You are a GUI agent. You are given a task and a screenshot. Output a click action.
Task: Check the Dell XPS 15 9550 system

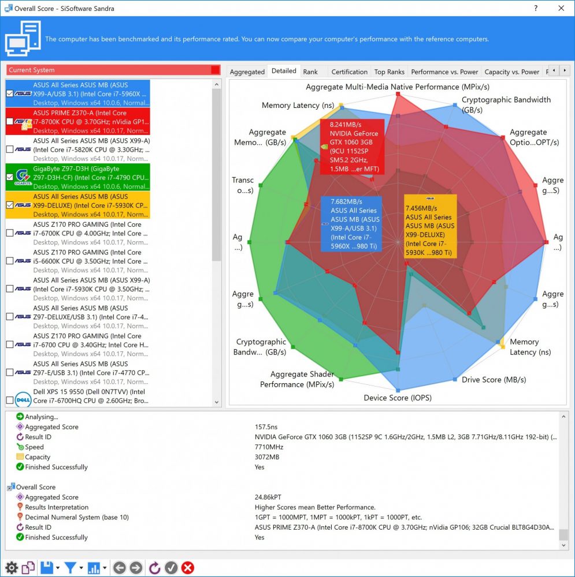10,400
